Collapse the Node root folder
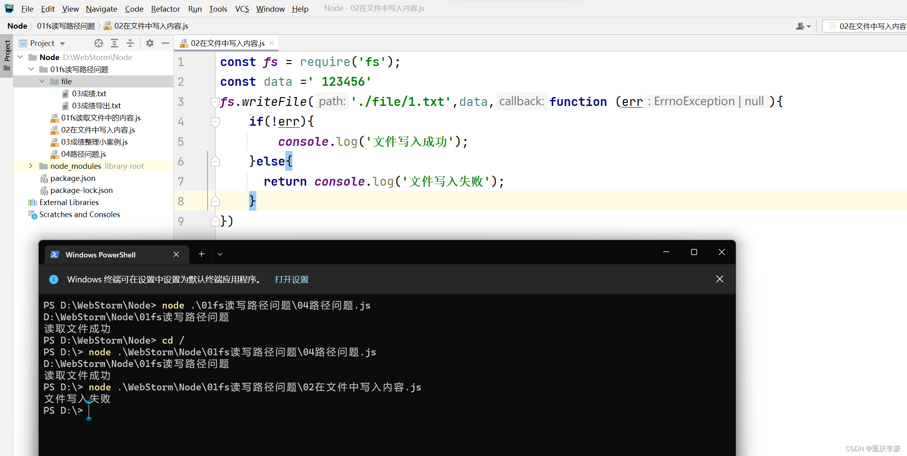This screenshot has height=456, width=907. (21, 57)
